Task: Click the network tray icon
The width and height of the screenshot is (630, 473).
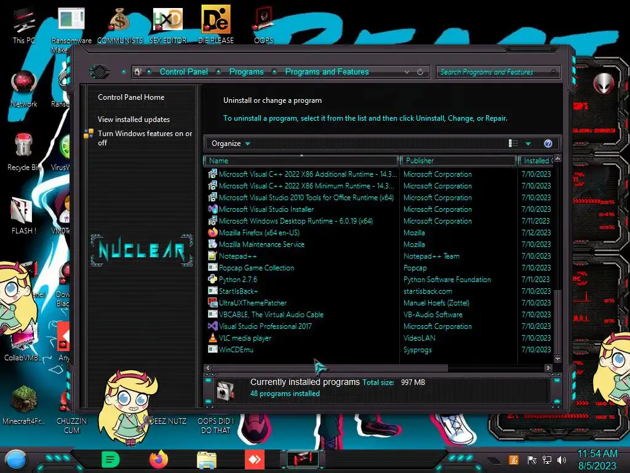Action: (547, 460)
